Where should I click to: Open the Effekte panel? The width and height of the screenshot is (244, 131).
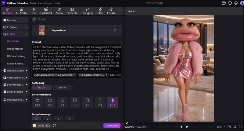(111, 11)
